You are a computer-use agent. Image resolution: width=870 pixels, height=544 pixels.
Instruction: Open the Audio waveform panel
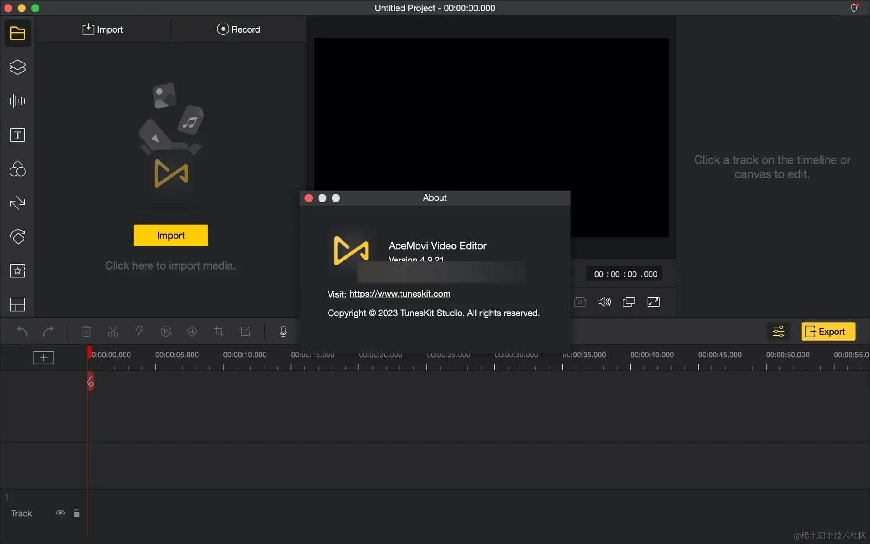[x=17, y=101]
